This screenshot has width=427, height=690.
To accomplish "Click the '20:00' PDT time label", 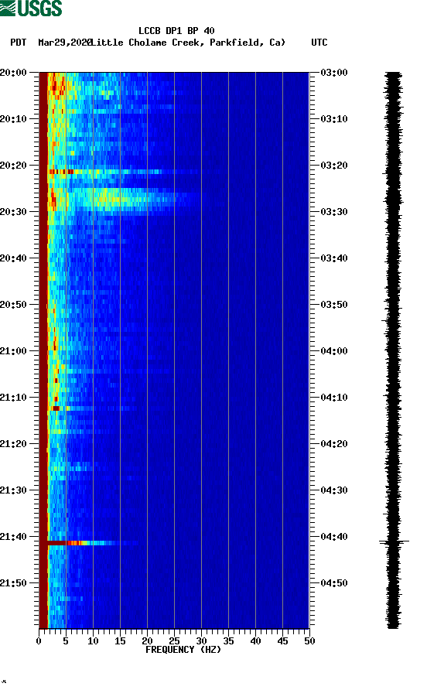I will pyautogui.click(x=13, y=72).
